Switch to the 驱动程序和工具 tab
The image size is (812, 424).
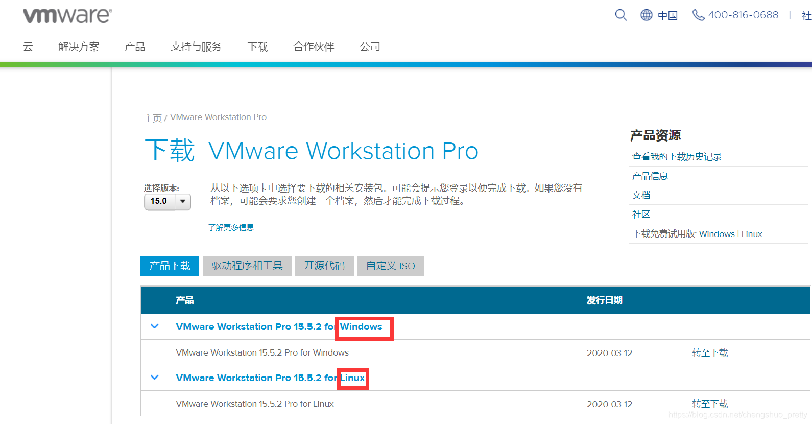point(247,266)
